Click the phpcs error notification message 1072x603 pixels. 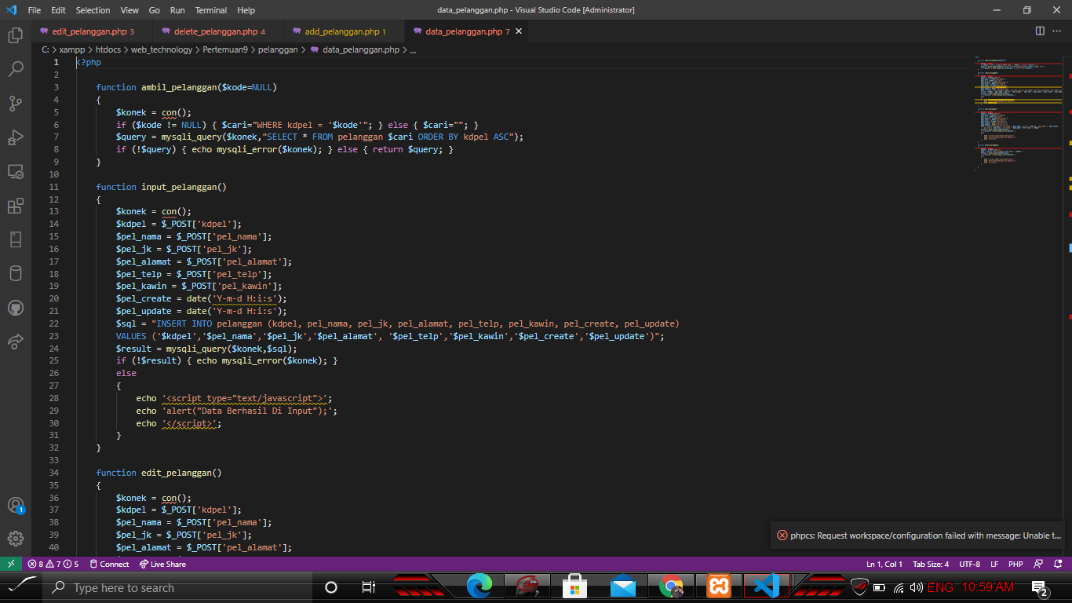coord(925,535)
